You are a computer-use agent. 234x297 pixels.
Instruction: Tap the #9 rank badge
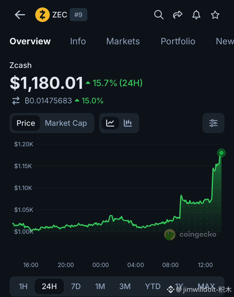click(79, 15)
